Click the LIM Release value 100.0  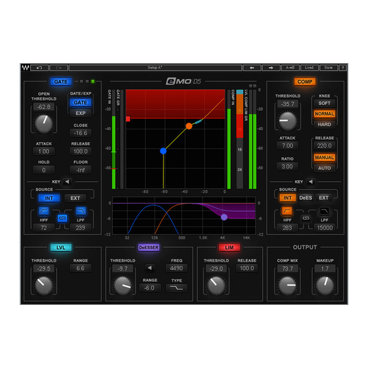pos(247,268)
